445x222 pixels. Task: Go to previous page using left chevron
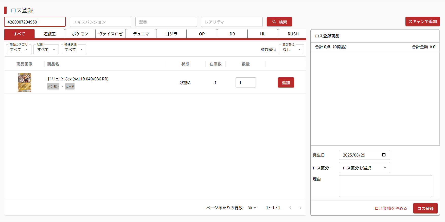[290, 208]
